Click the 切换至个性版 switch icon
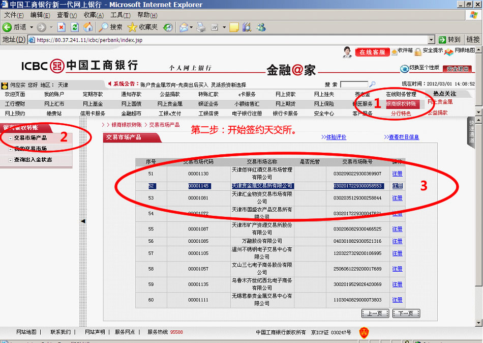 click(x=404, y=69)
